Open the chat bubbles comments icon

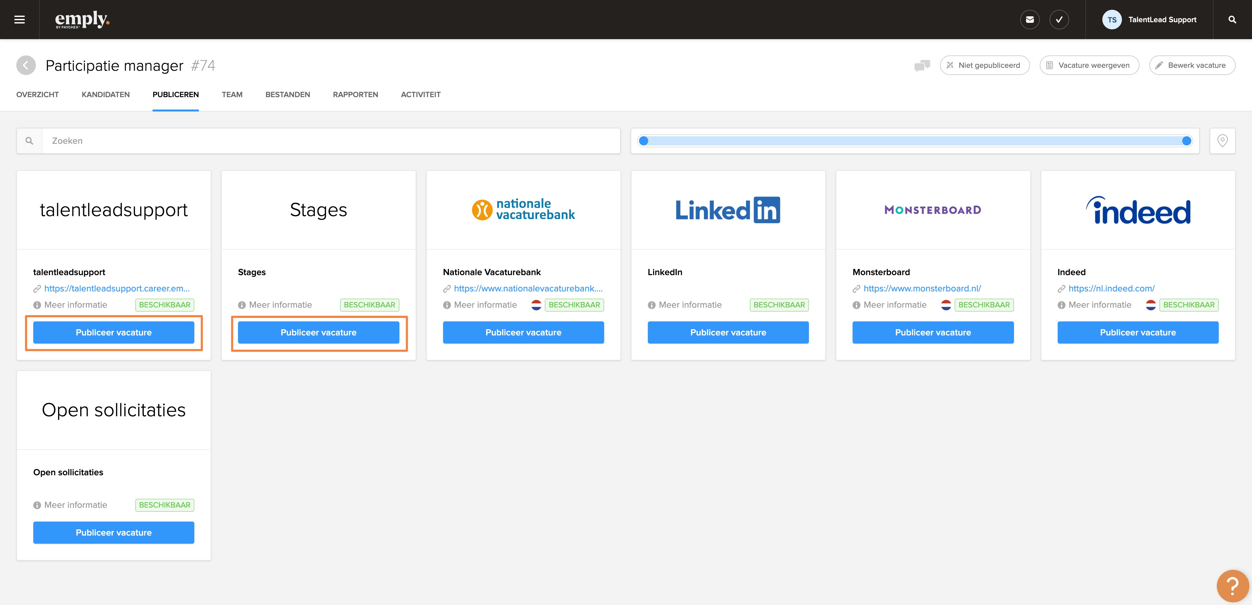pos(922,65)
